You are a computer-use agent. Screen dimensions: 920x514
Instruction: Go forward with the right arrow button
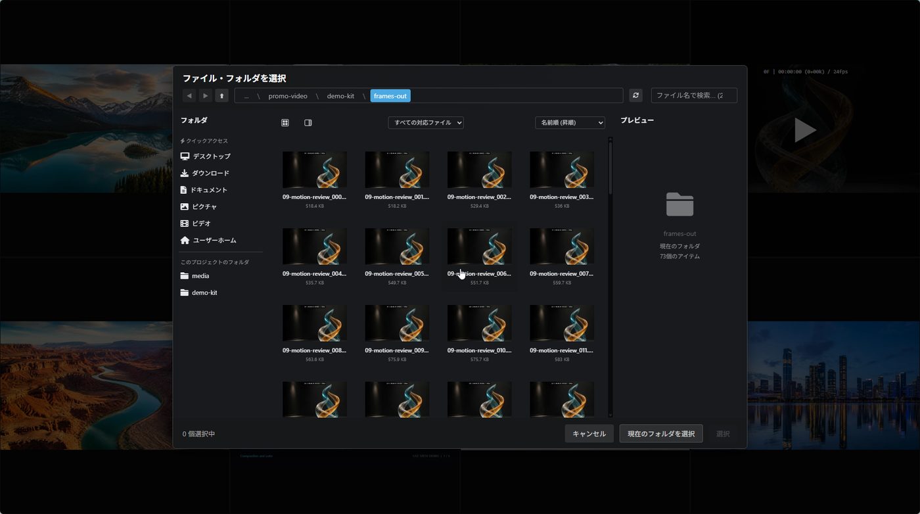click(206, 96)
